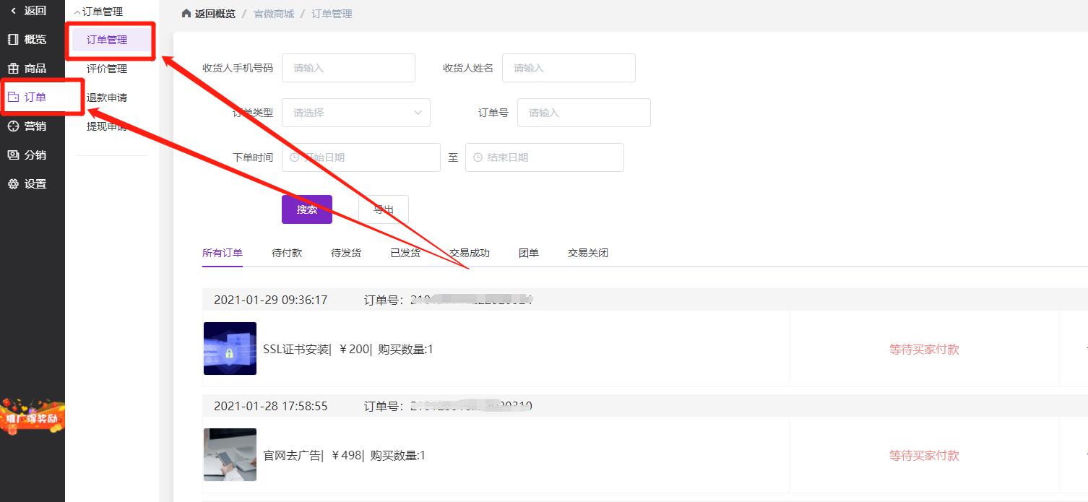Click the 收货人手机号码 input field
The image size is (1088, 502).
pyautogui.click(x=348, y=67)
